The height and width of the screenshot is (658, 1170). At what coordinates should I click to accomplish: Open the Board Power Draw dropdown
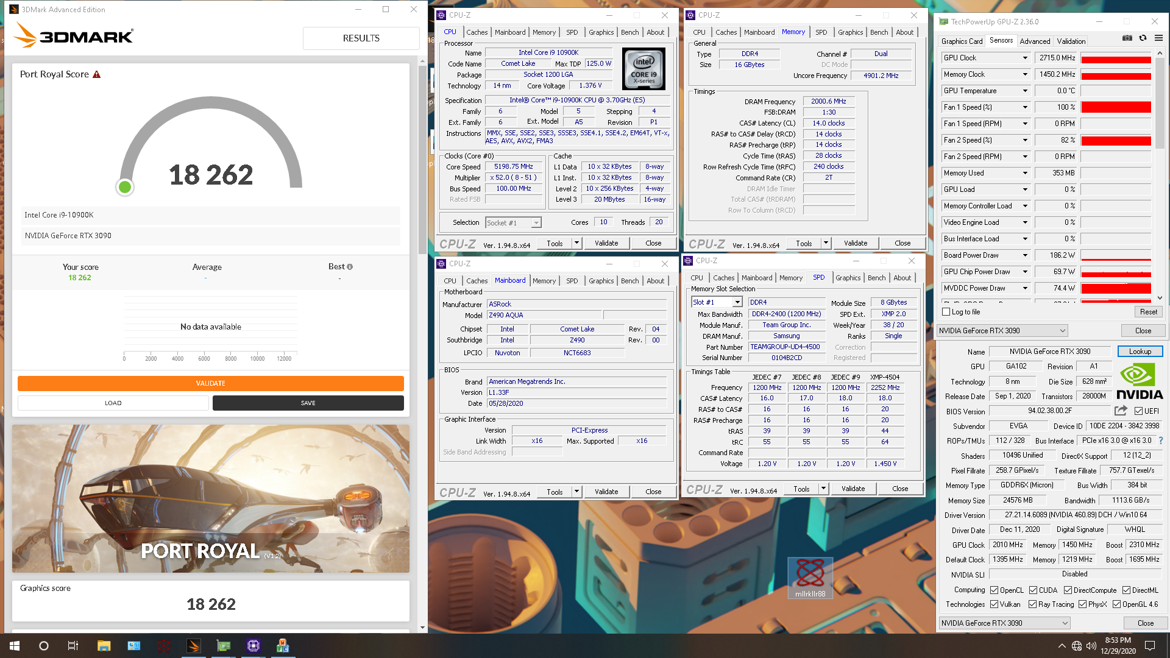tap(1025, 255)
